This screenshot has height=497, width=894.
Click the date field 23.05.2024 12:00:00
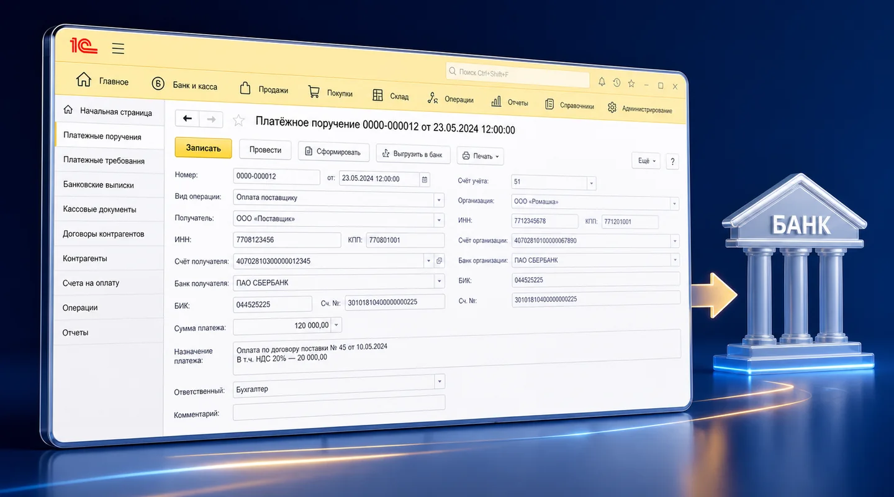coord(380,179)
